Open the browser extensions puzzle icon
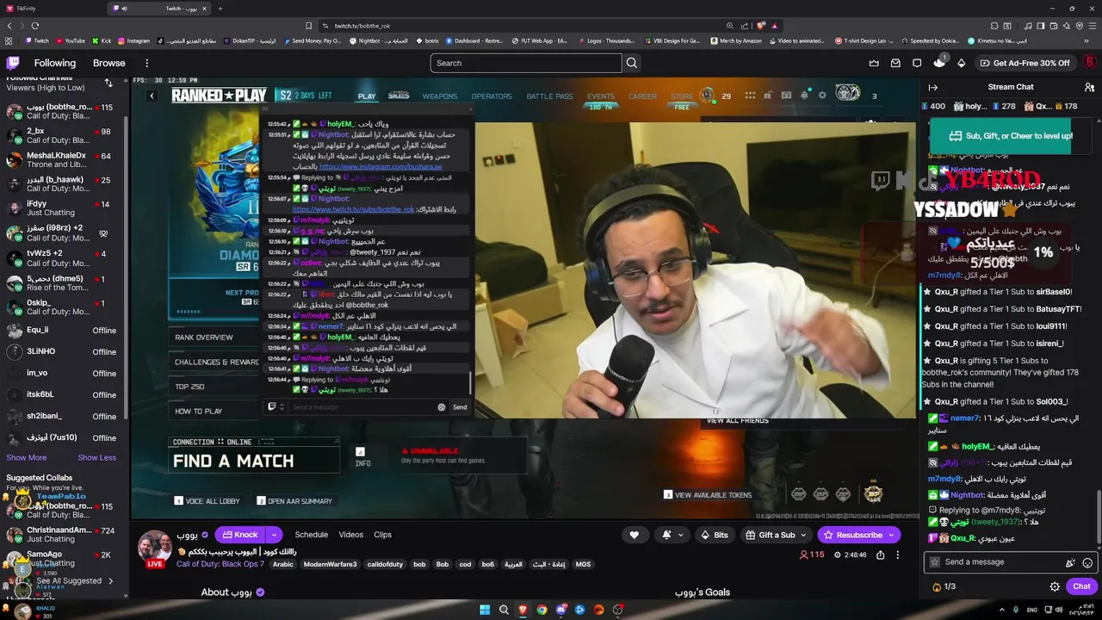1102x620 pixels. coord(994,26)
